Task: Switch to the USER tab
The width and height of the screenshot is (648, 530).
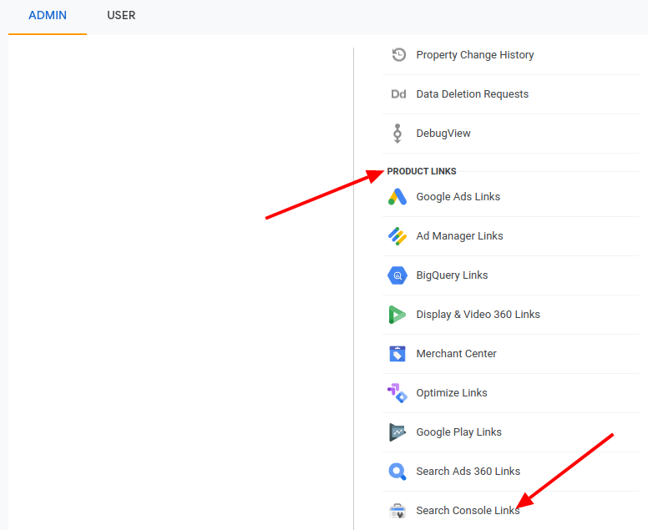Action: click(x=121, y=16)
